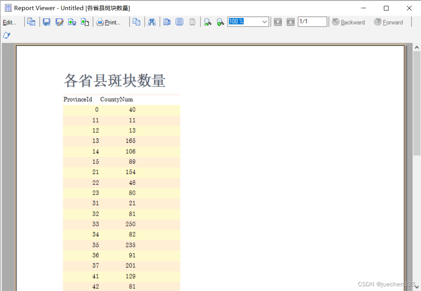Open Find with the binoculars icon
Image resolution: width=421 pixels, height=291 pixels.
coord(152,22)
